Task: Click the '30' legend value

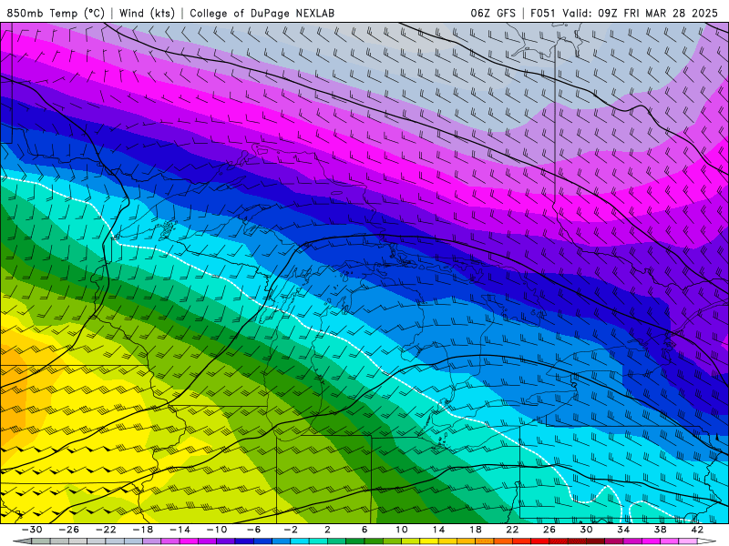Action: click(x=586, y=530)
